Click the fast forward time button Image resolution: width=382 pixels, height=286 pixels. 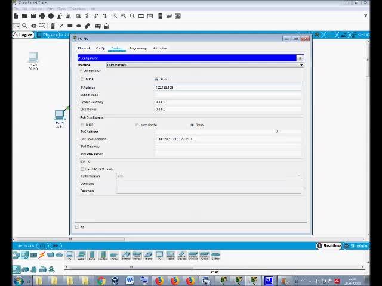pyautogui.click(x=56, y=246)
